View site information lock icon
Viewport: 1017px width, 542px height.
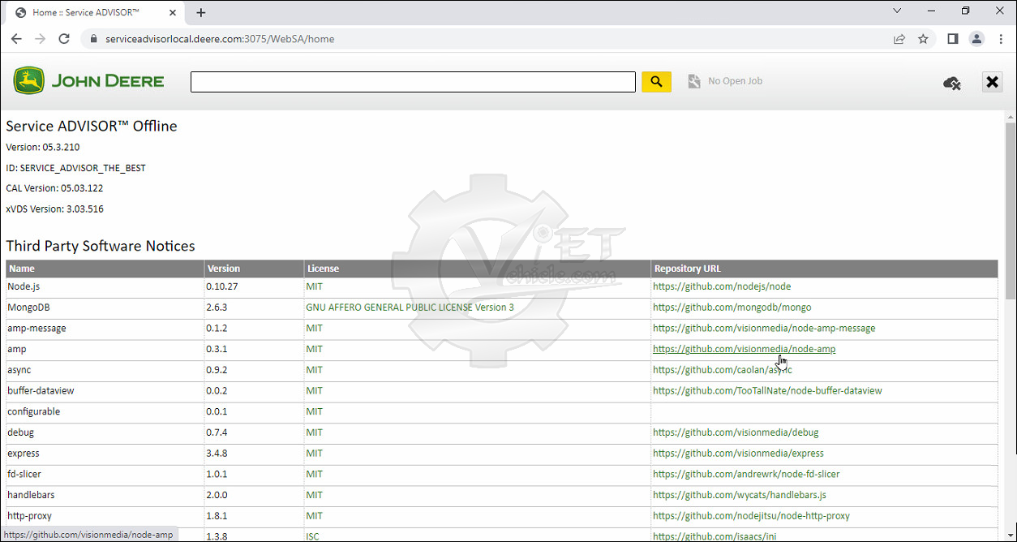pyautogui.click(x=94, y=39)
